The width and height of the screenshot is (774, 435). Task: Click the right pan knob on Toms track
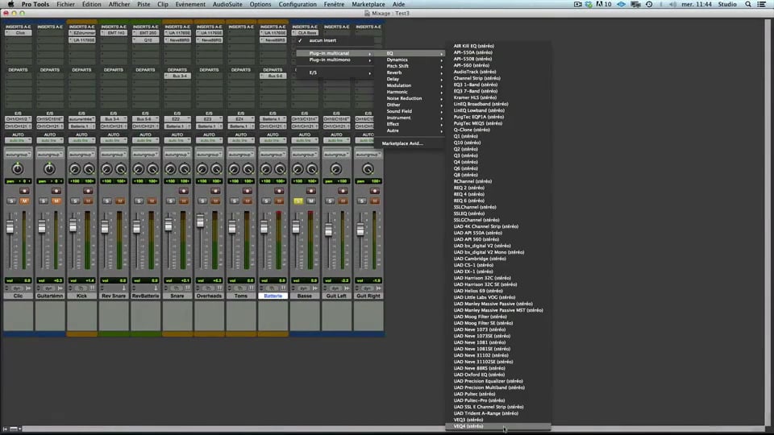(248, 169)
